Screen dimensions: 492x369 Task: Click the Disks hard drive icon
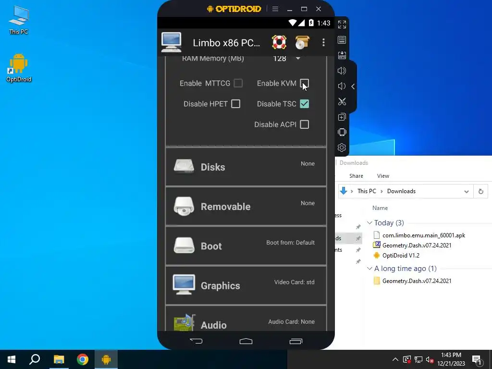[x=184, y=166]
